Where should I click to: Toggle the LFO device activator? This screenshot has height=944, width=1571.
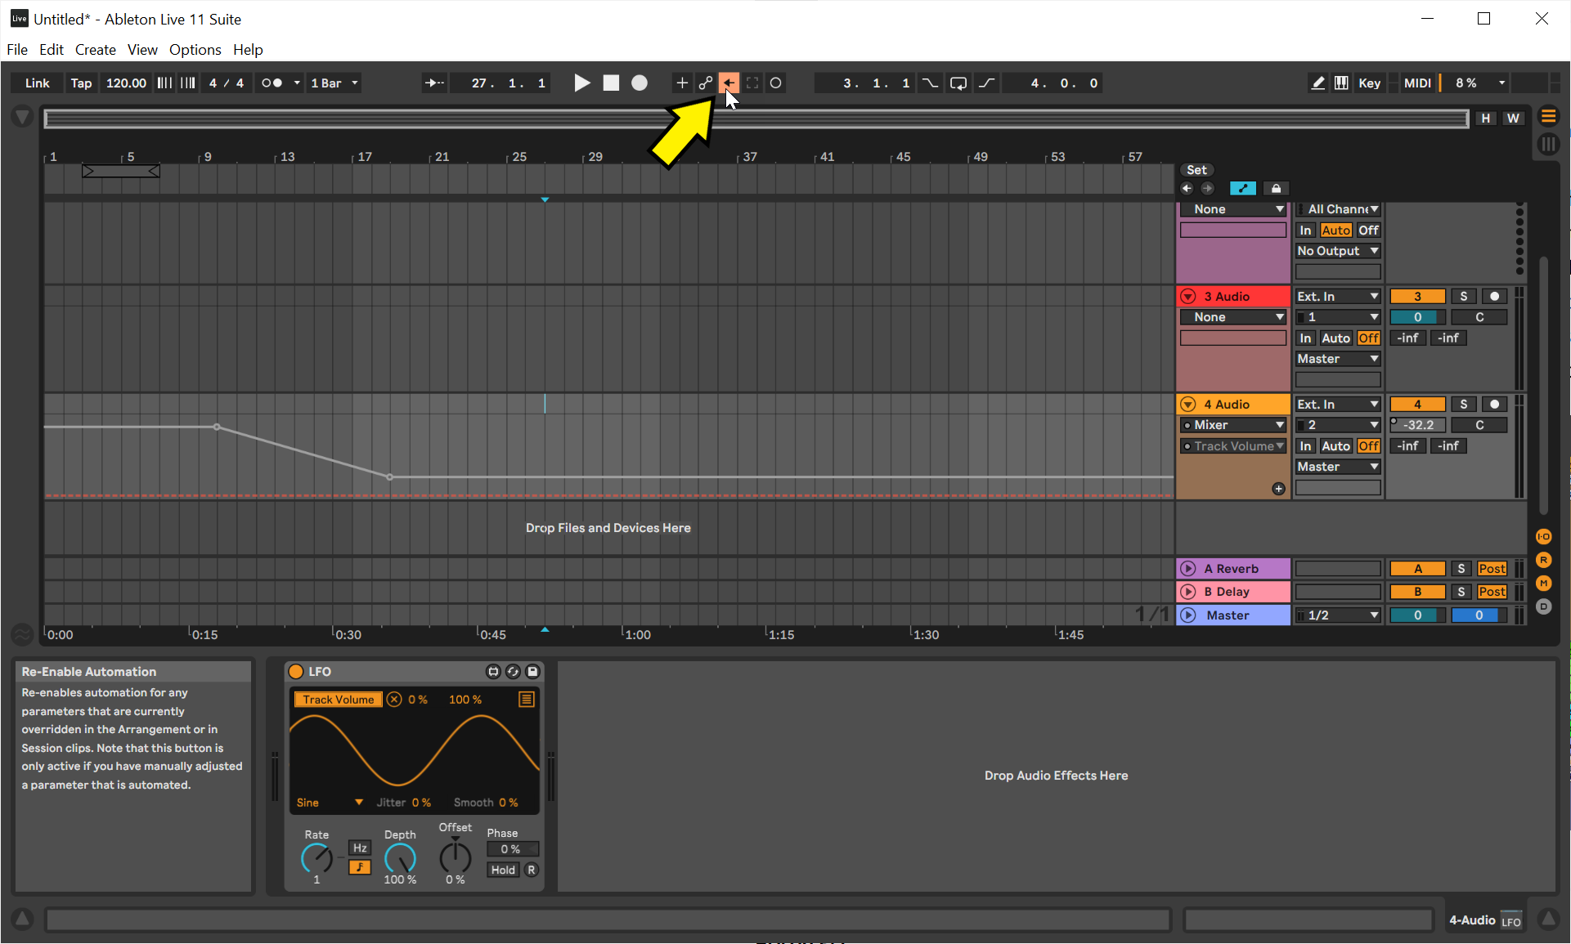[x=296, y=672]
